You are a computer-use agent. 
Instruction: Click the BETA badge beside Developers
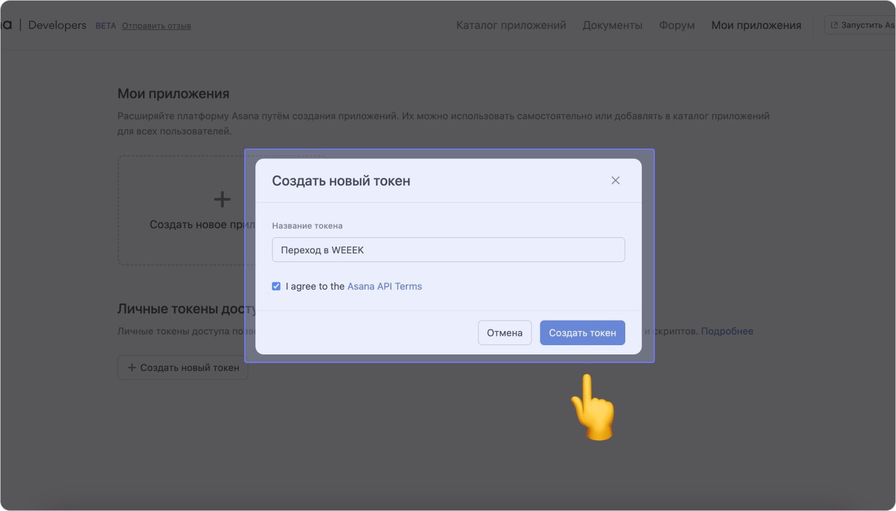click(x=105, y=26)
